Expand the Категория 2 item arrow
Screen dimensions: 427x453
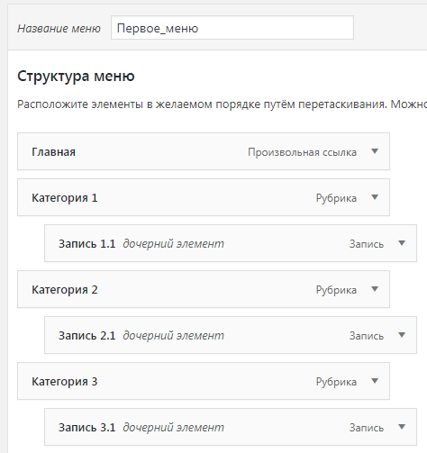[375, 289]
